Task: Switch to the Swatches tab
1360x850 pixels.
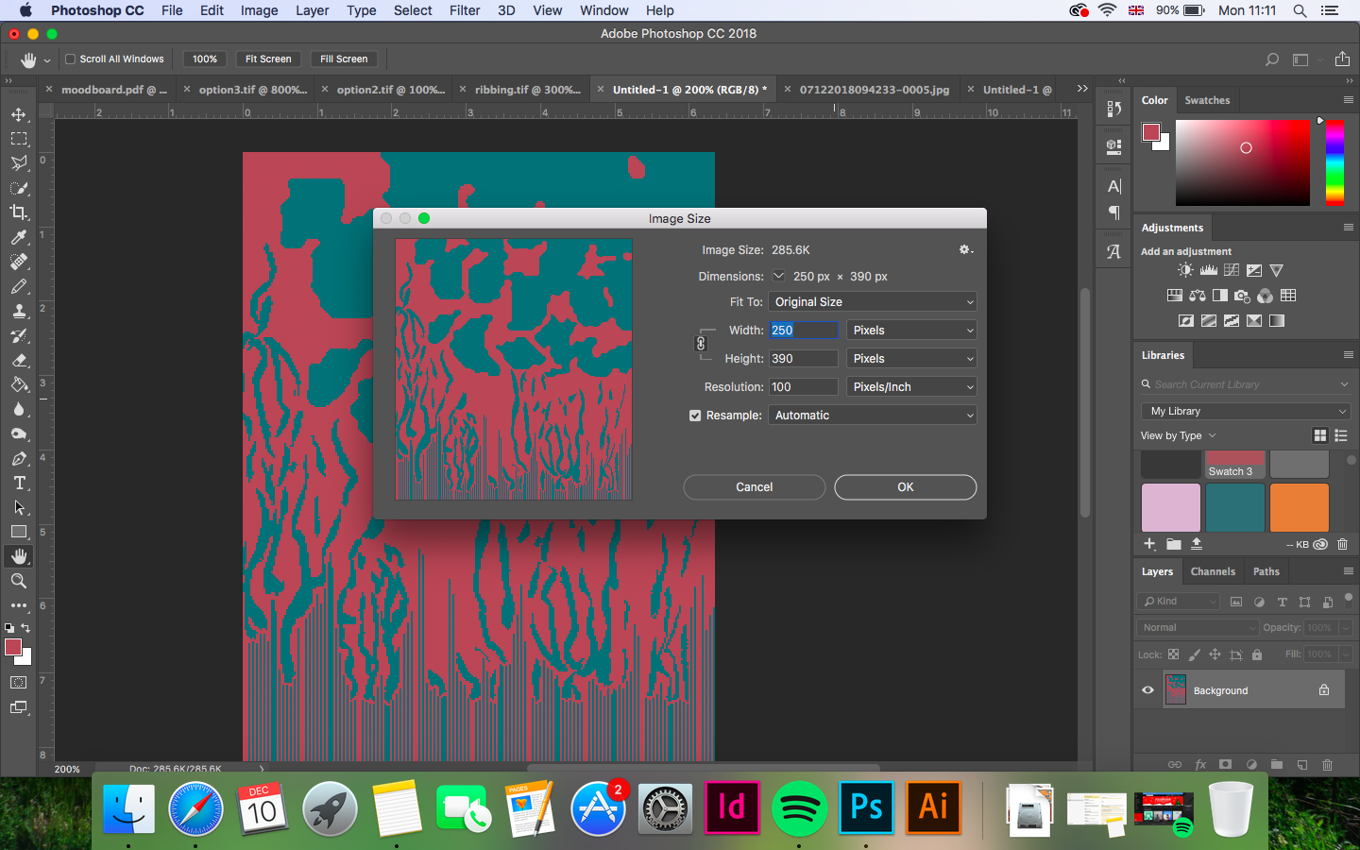Action: 1207,100
